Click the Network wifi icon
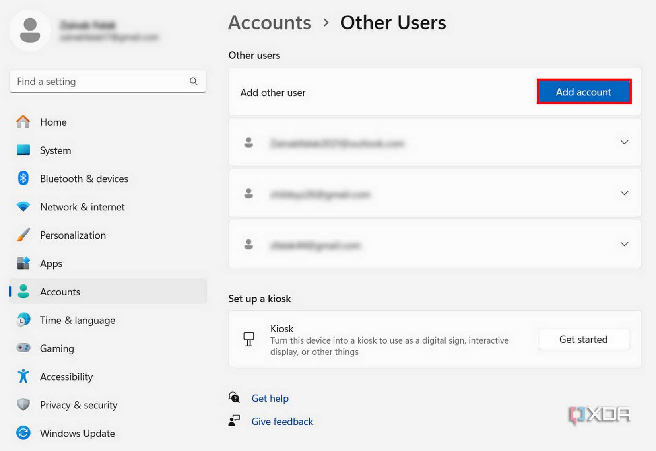 [23, 207]
